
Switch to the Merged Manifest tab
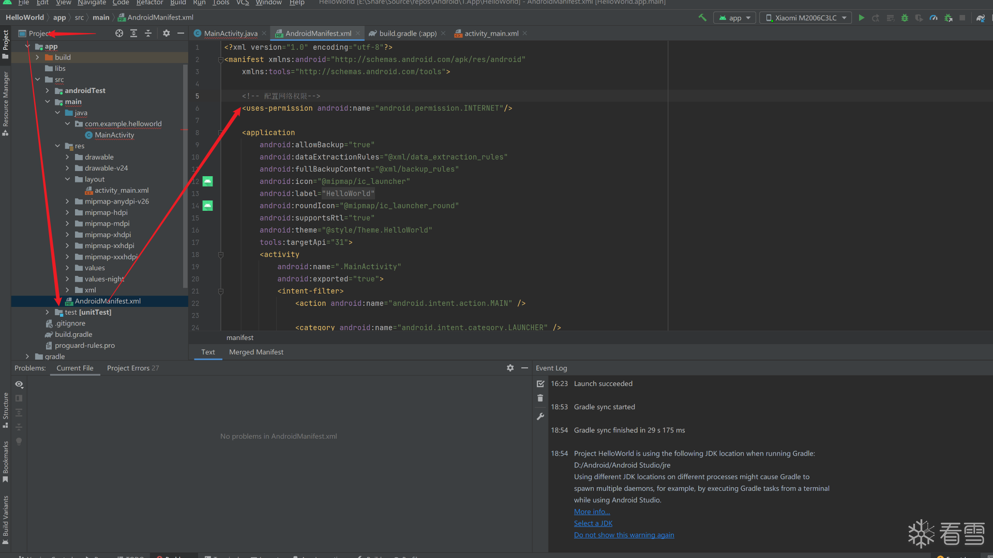(256, 352)
